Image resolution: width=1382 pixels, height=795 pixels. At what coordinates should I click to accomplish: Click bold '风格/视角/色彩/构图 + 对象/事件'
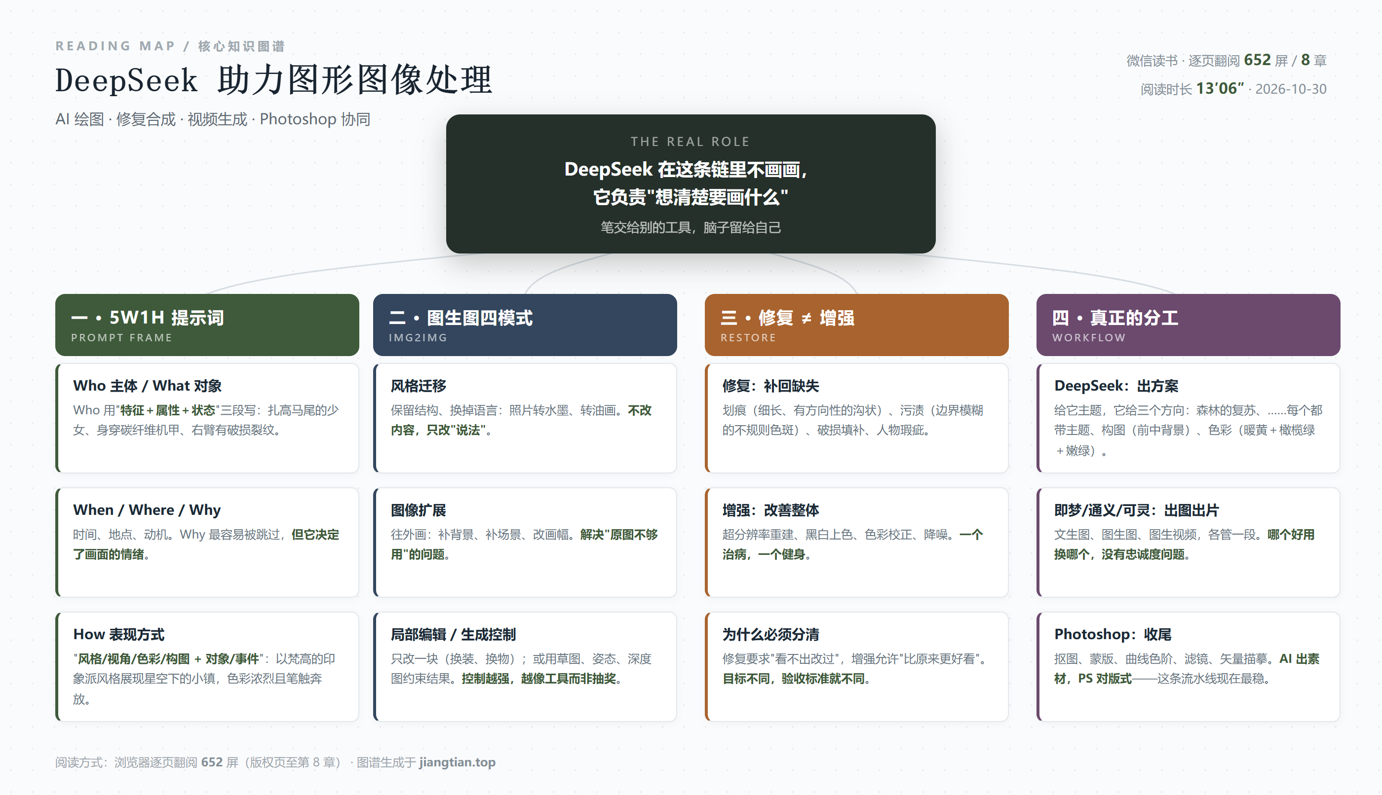(x=168, y=659)
